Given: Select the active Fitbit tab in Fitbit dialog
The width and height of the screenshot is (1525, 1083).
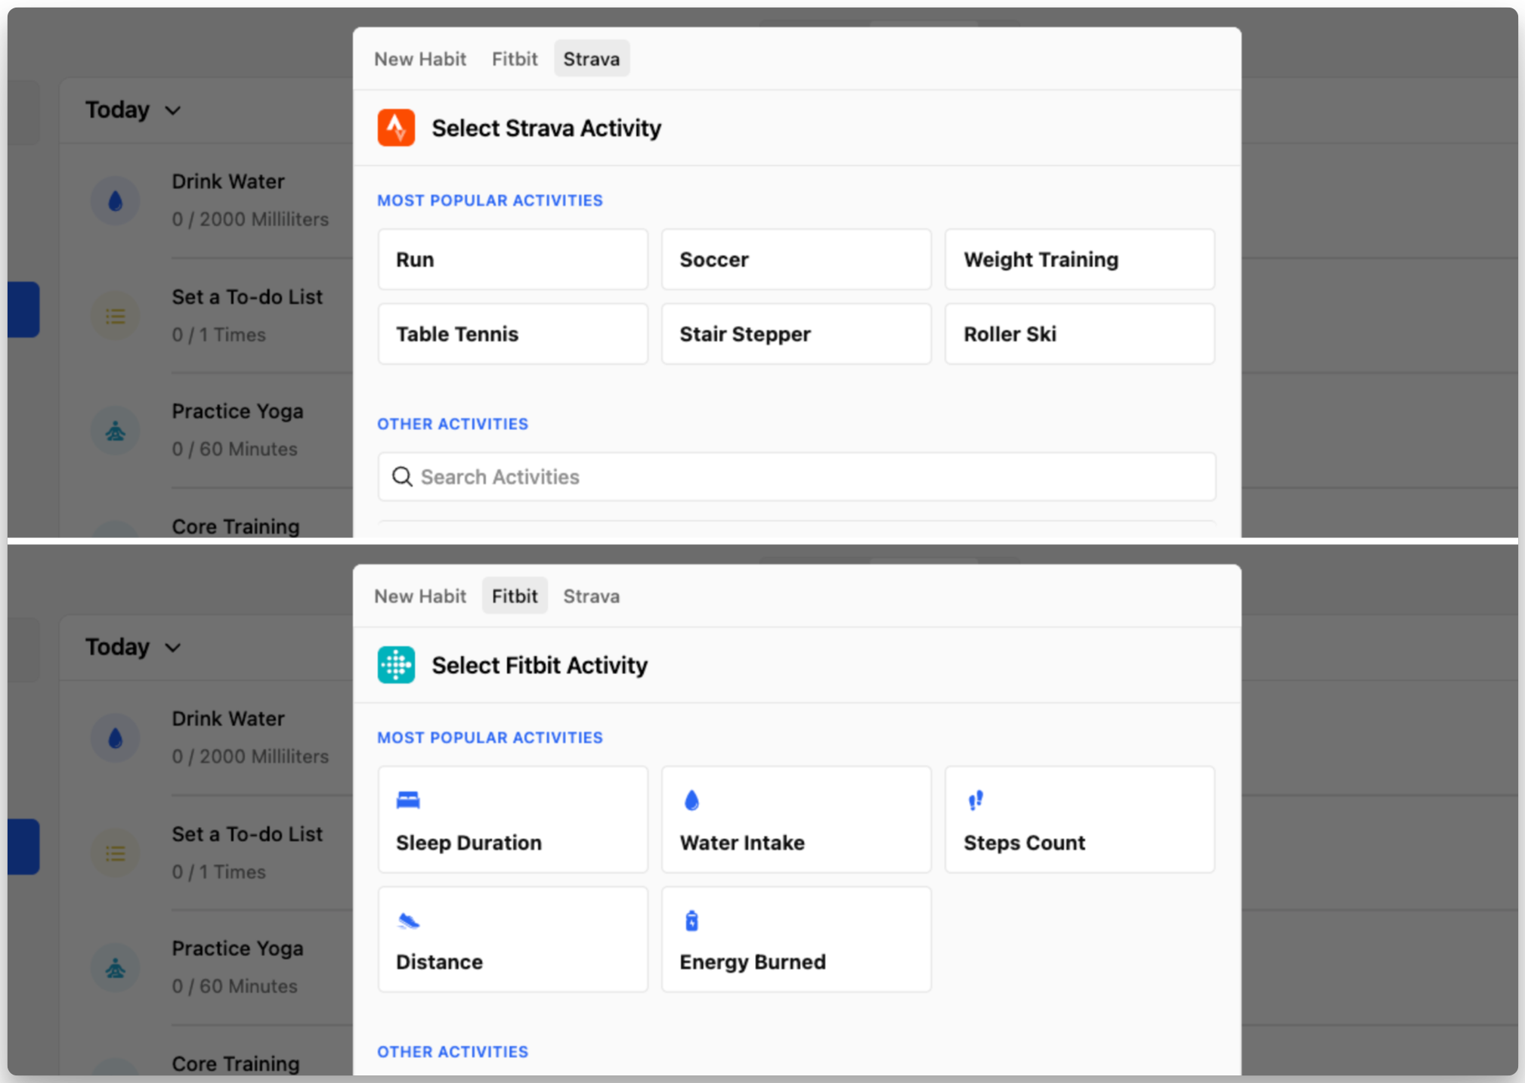Looking at the screenshot, I should pyautogui.click(x=515, y=596).
